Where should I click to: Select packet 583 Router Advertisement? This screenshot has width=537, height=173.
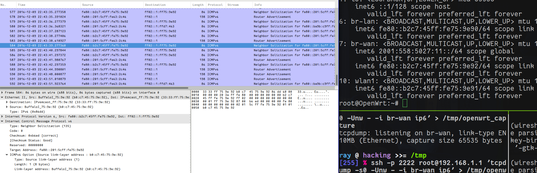click(167, 41)
